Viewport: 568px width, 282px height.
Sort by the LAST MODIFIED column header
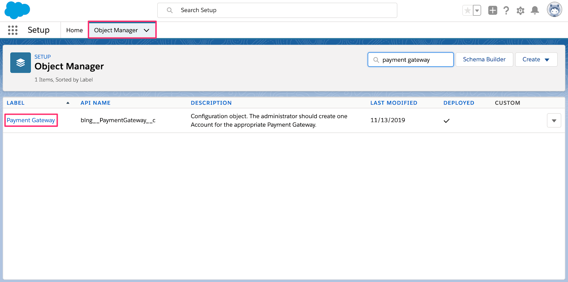point(394,103)
